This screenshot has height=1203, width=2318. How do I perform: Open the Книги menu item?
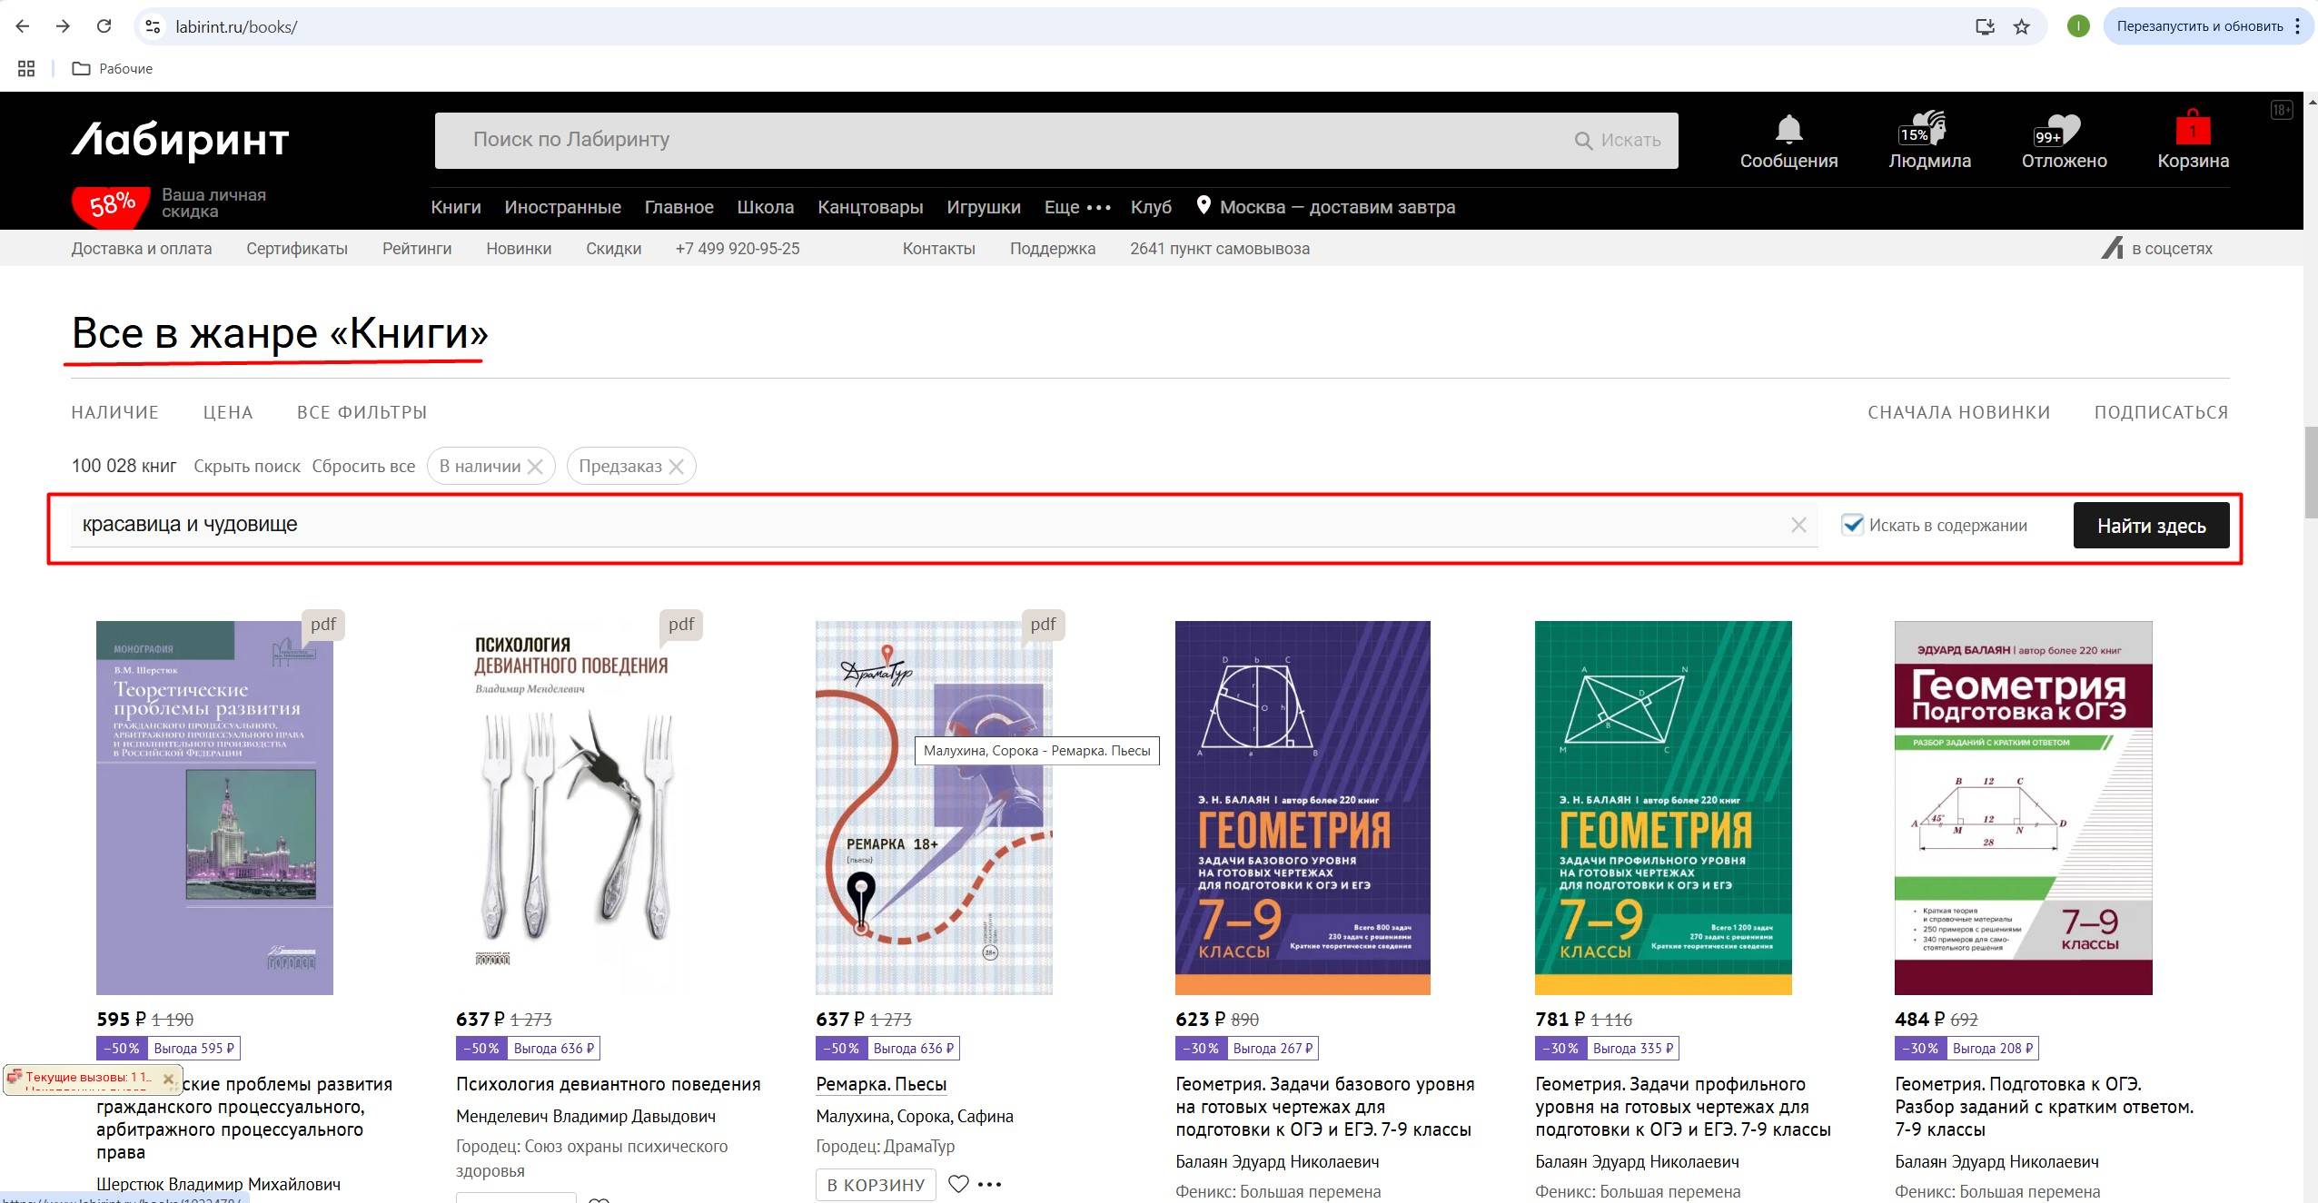tap(456, 207)
